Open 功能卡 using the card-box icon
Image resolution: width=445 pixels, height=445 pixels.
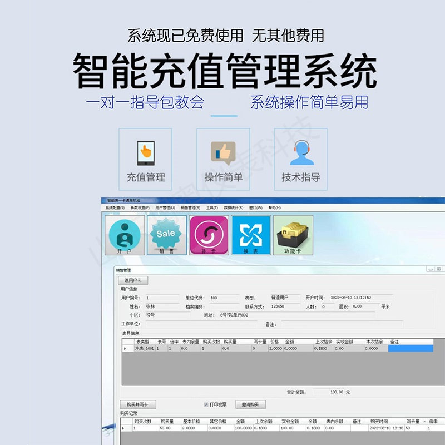(292, 234)
